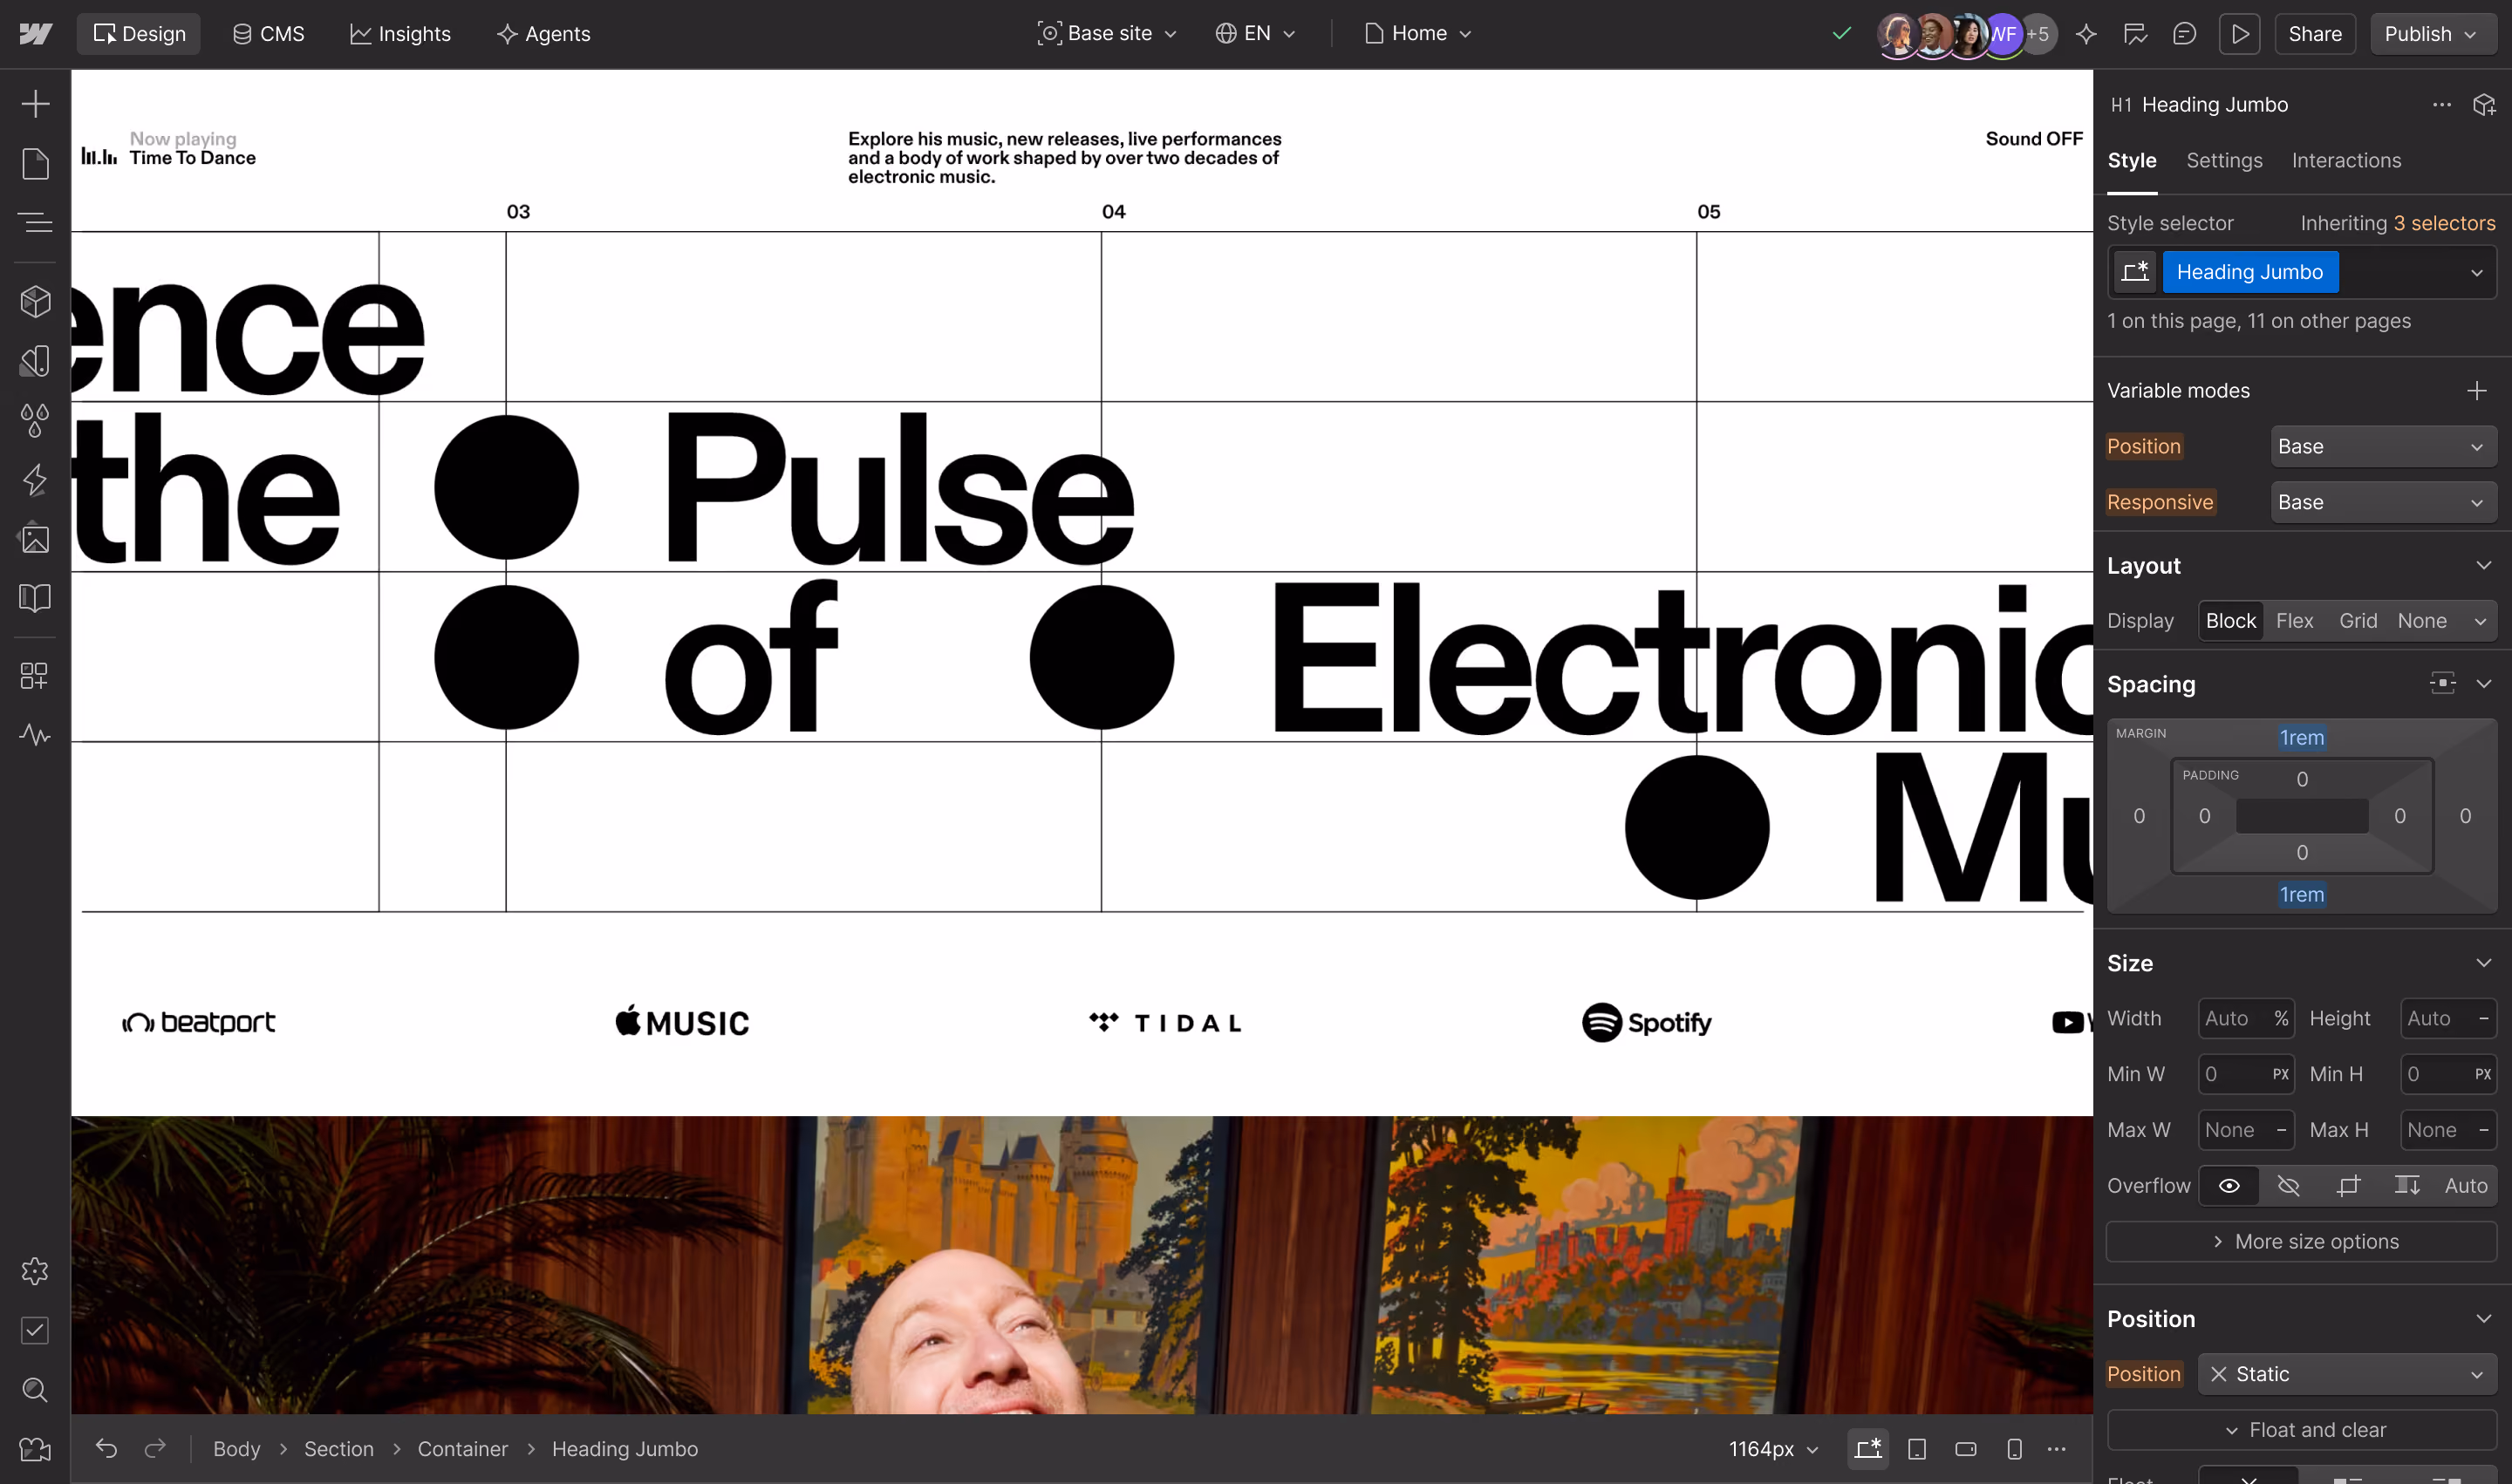
Task: Open the comments bubble icon
Action: (2184, 34)
